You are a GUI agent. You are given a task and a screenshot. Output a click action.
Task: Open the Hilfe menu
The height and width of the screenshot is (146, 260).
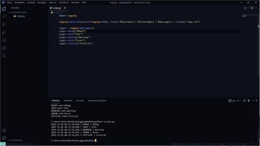coord(84,2)
